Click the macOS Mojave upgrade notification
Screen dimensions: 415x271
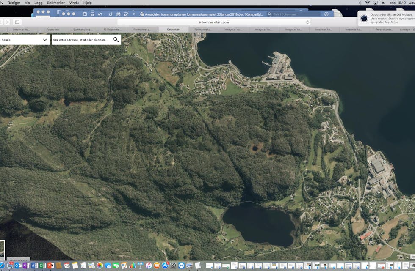(386, 18)
